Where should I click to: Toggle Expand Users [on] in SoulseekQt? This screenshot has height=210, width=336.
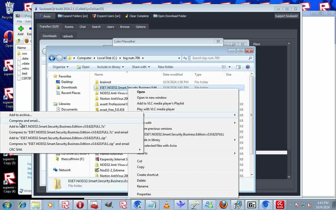pos(106,16)
